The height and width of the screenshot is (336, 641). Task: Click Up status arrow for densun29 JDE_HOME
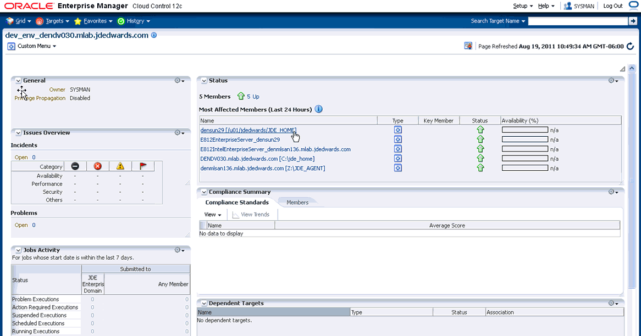(x=480, y=130)
